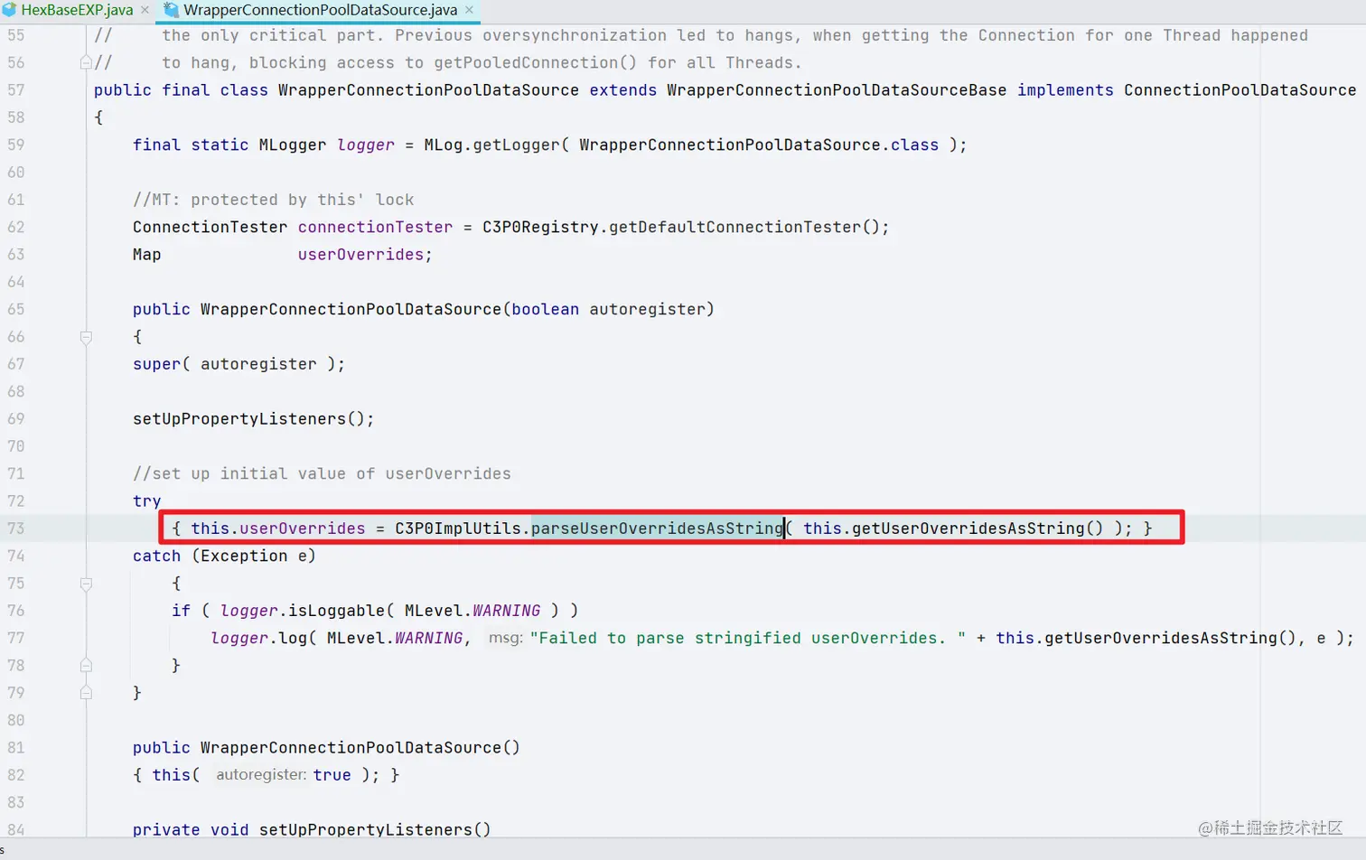This screenshot has height=860, width=1366.
Task: Click private void setUpPropertyListeners() on line 84
Action: click(312, 829)
